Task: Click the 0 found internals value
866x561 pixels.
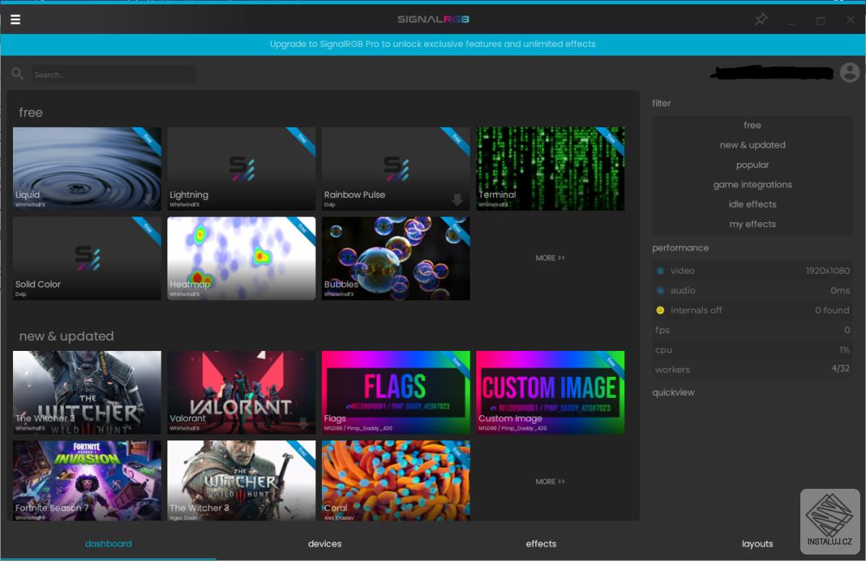Action: (x=833, y=310)
